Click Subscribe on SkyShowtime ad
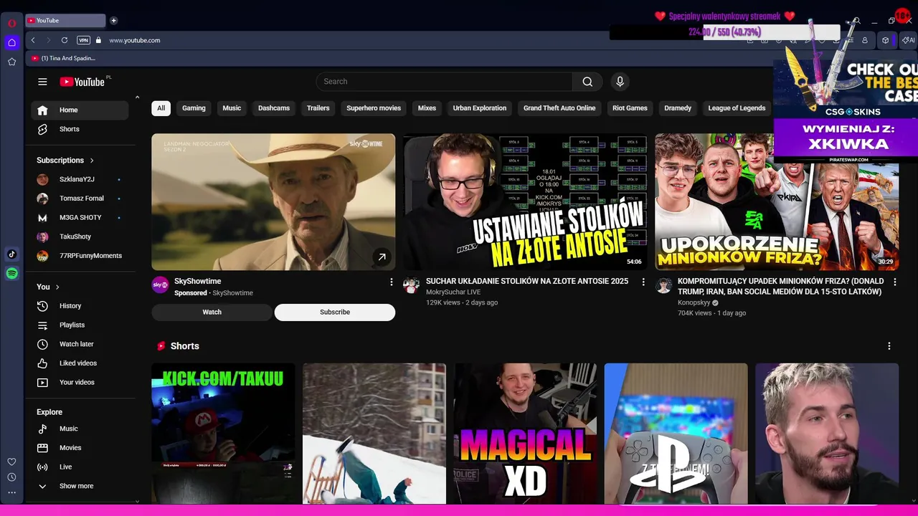This screenshot has width=918, height=516. 335,312
